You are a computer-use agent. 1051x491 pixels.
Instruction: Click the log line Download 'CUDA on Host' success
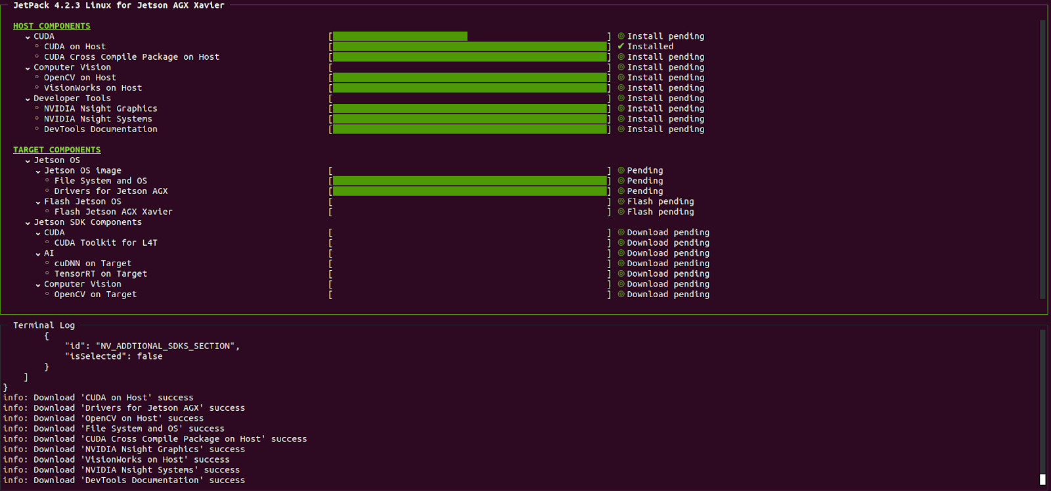click(x=99, y=398)
